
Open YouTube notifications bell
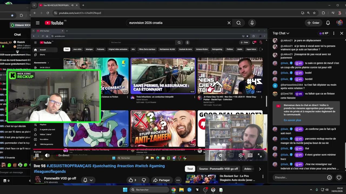pyautogui.click(x=328, y=23)
